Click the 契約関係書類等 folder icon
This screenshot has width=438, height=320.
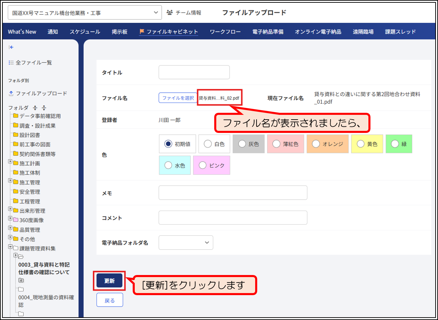pos(16,154)
